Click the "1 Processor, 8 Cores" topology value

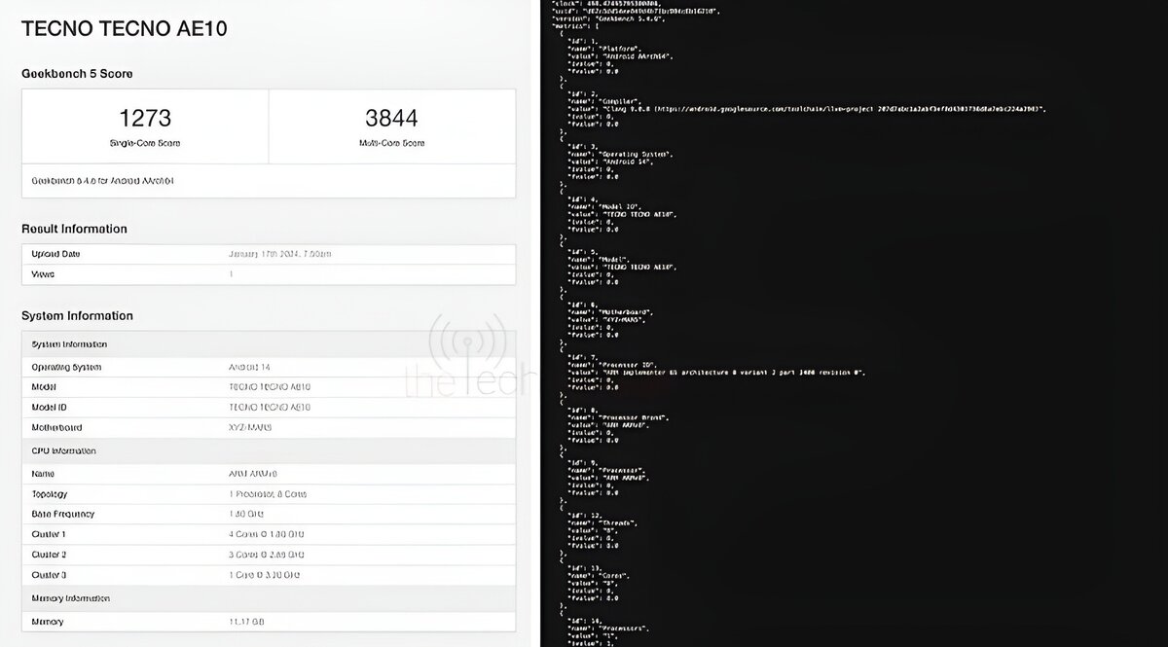267,494
